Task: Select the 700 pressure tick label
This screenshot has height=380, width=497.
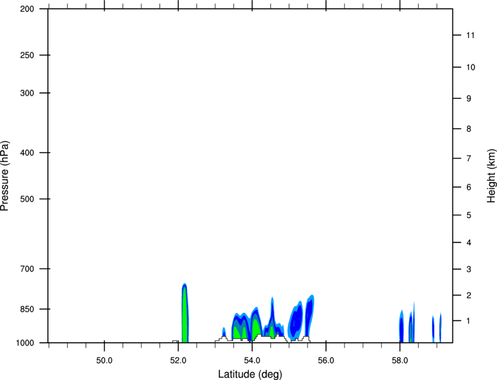Action: [27, 269]
